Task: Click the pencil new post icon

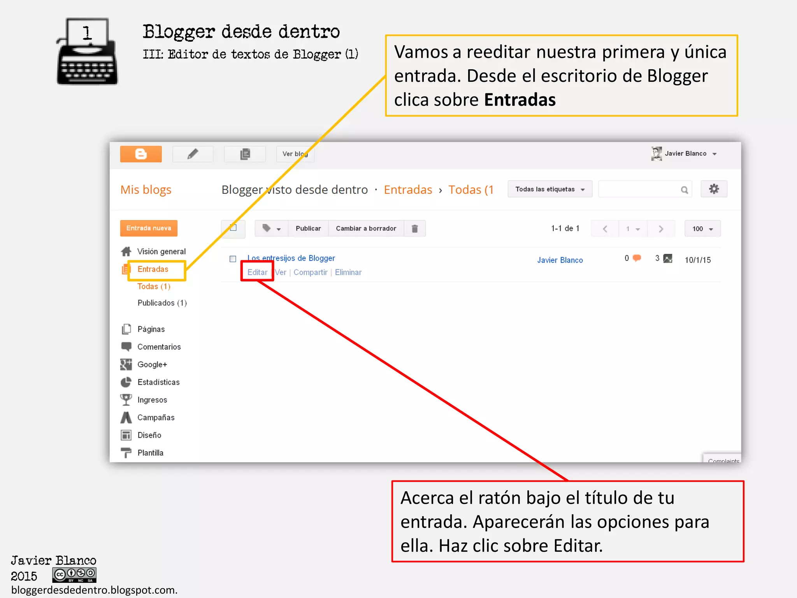Action: [x=193, y=154]
